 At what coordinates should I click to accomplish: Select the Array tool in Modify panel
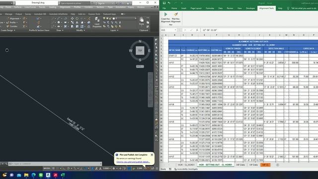pos(82,26)
